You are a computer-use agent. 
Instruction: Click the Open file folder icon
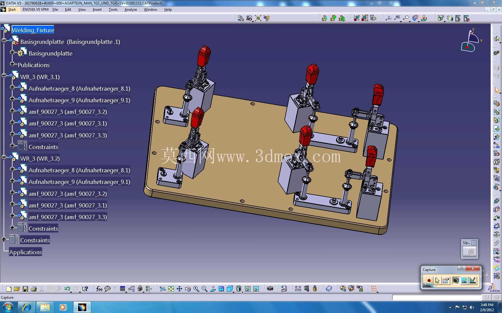click(17, 289)
